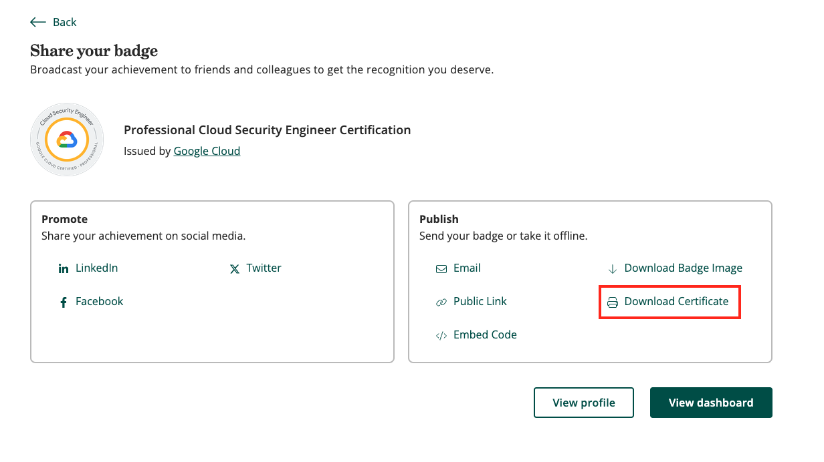Select the Email text label
This screenshot has width=824, height=462.
467,268
